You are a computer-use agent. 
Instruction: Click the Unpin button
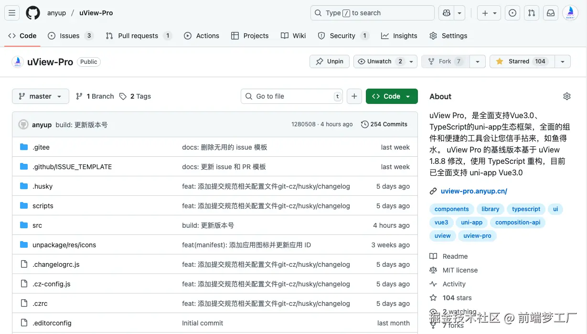[330, 61]
